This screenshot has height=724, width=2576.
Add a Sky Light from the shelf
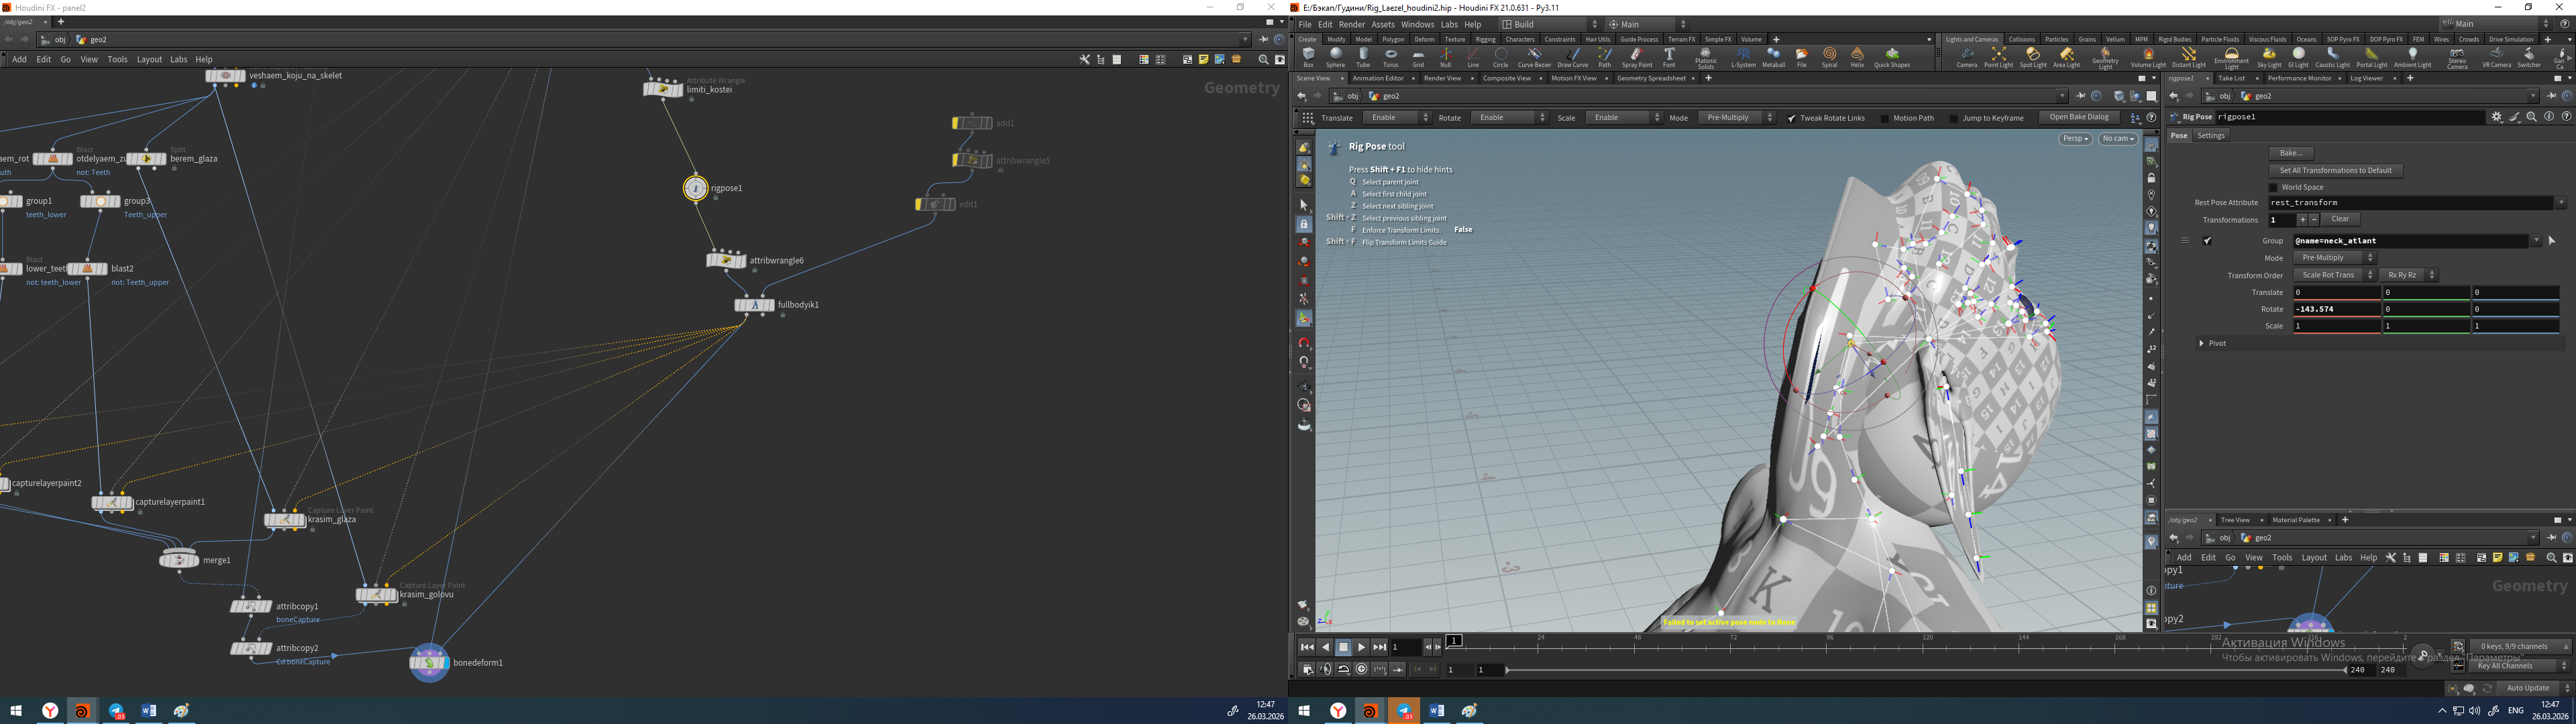2270,58
